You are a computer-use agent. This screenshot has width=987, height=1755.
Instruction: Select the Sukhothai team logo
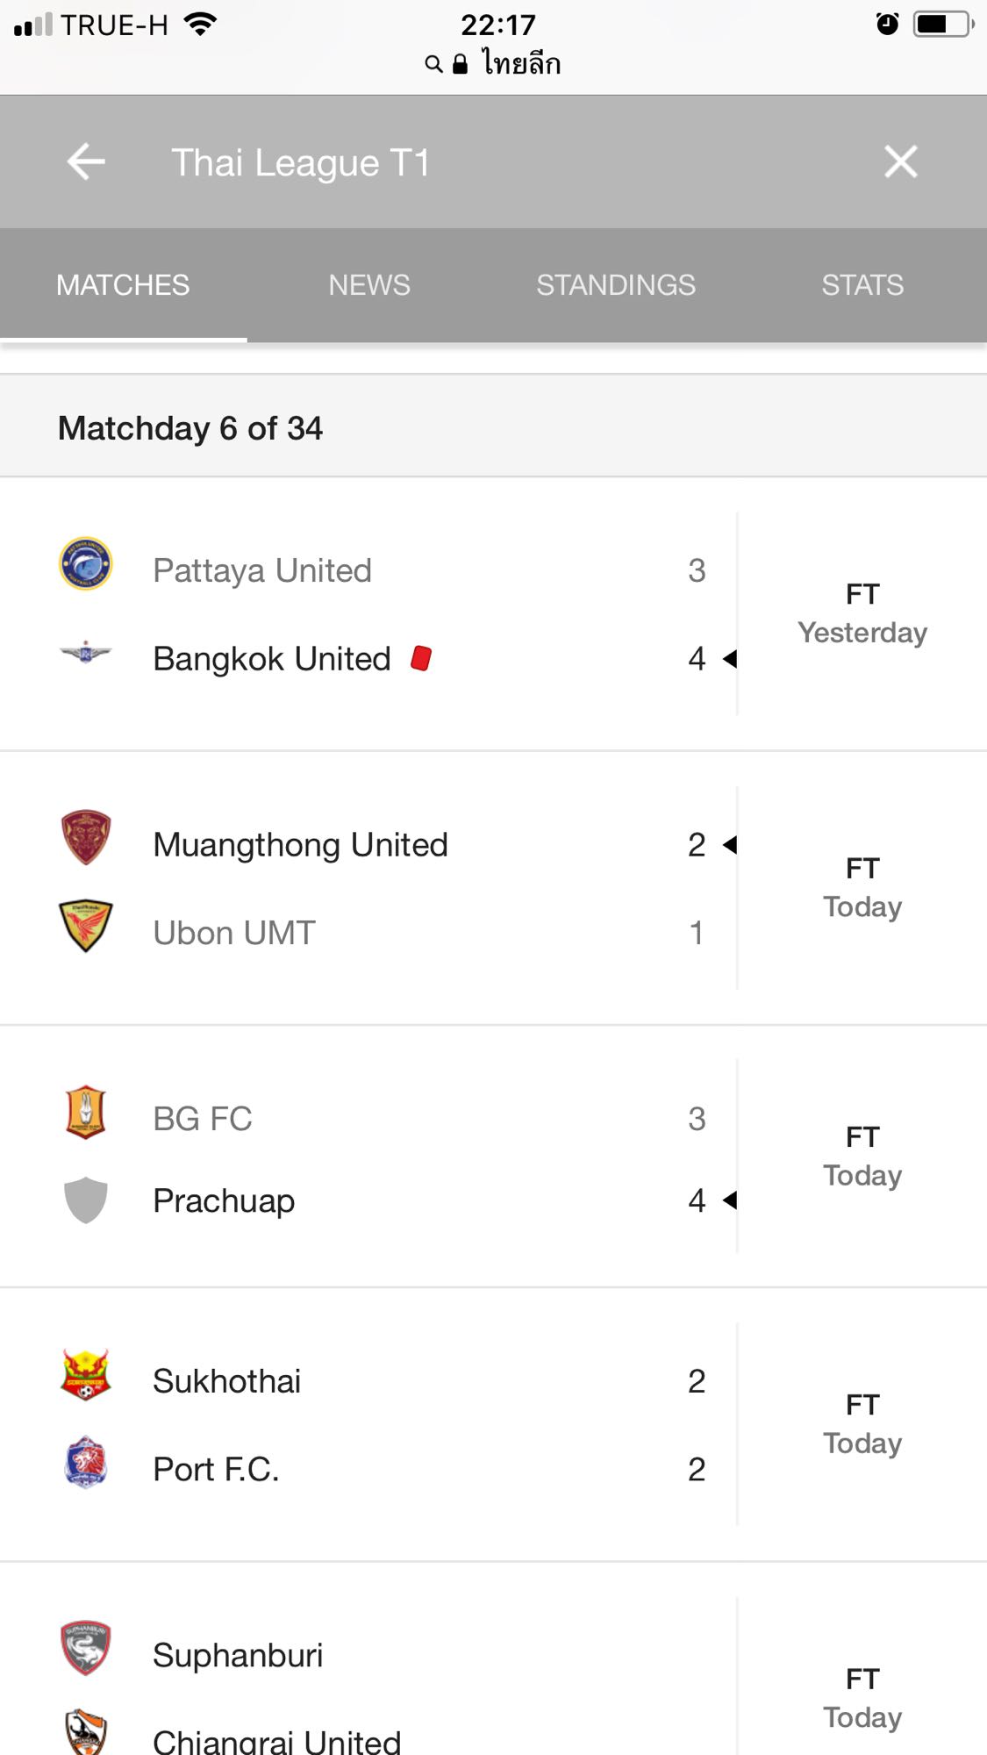click(85, 1375)
